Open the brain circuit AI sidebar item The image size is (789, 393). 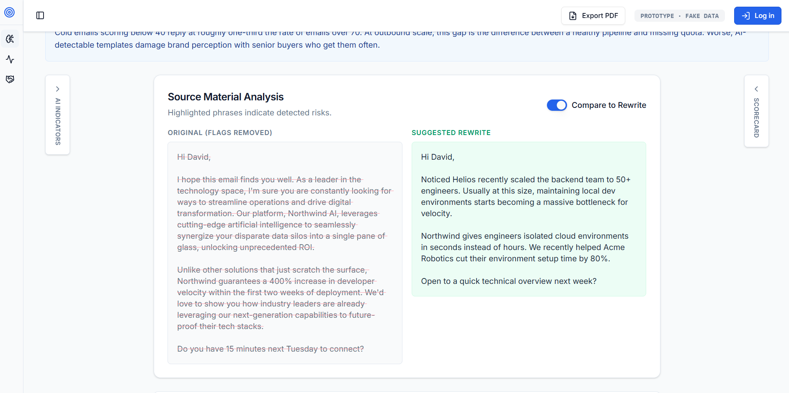pos(10,39)
